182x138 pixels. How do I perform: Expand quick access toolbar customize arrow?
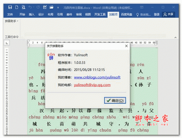(58, 8)
